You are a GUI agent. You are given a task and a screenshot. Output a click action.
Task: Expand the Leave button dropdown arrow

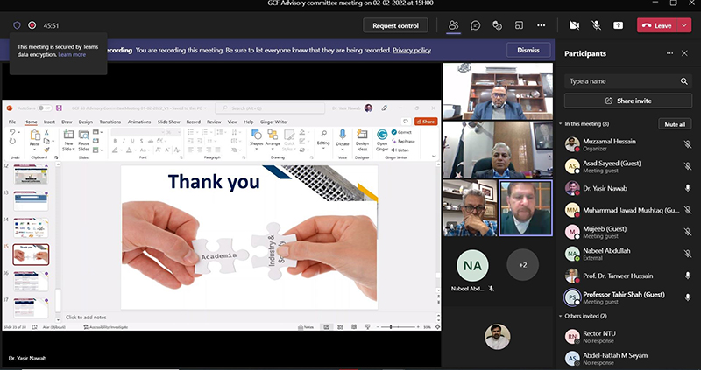coord(684,25)
